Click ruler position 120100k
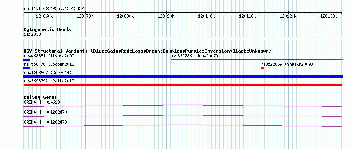This screenshot has width=354, height=149. point(207,16)
